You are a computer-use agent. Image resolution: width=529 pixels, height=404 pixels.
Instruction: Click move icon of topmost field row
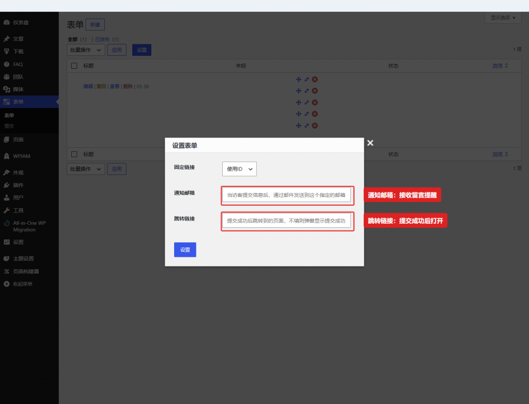click(x=299, y=80)
